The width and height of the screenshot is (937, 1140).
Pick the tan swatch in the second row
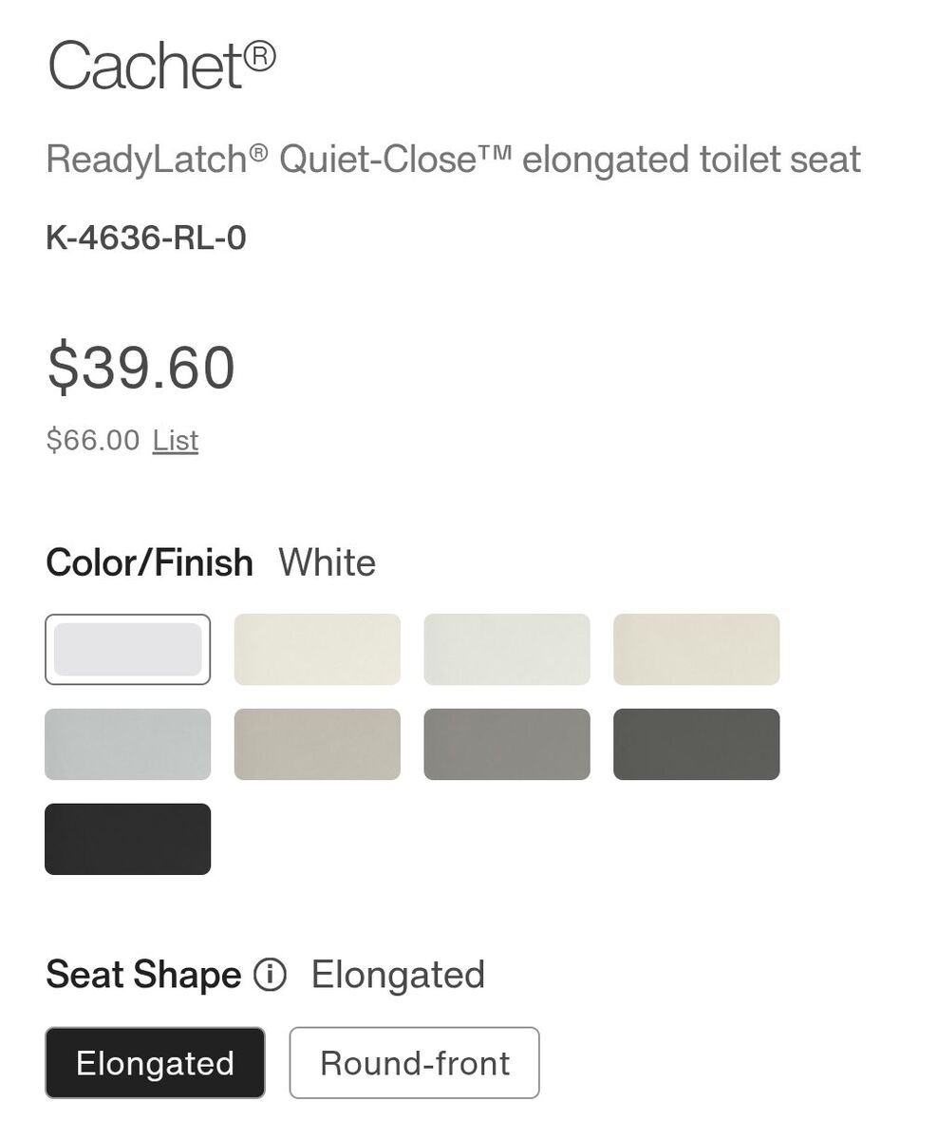point(317,745)
